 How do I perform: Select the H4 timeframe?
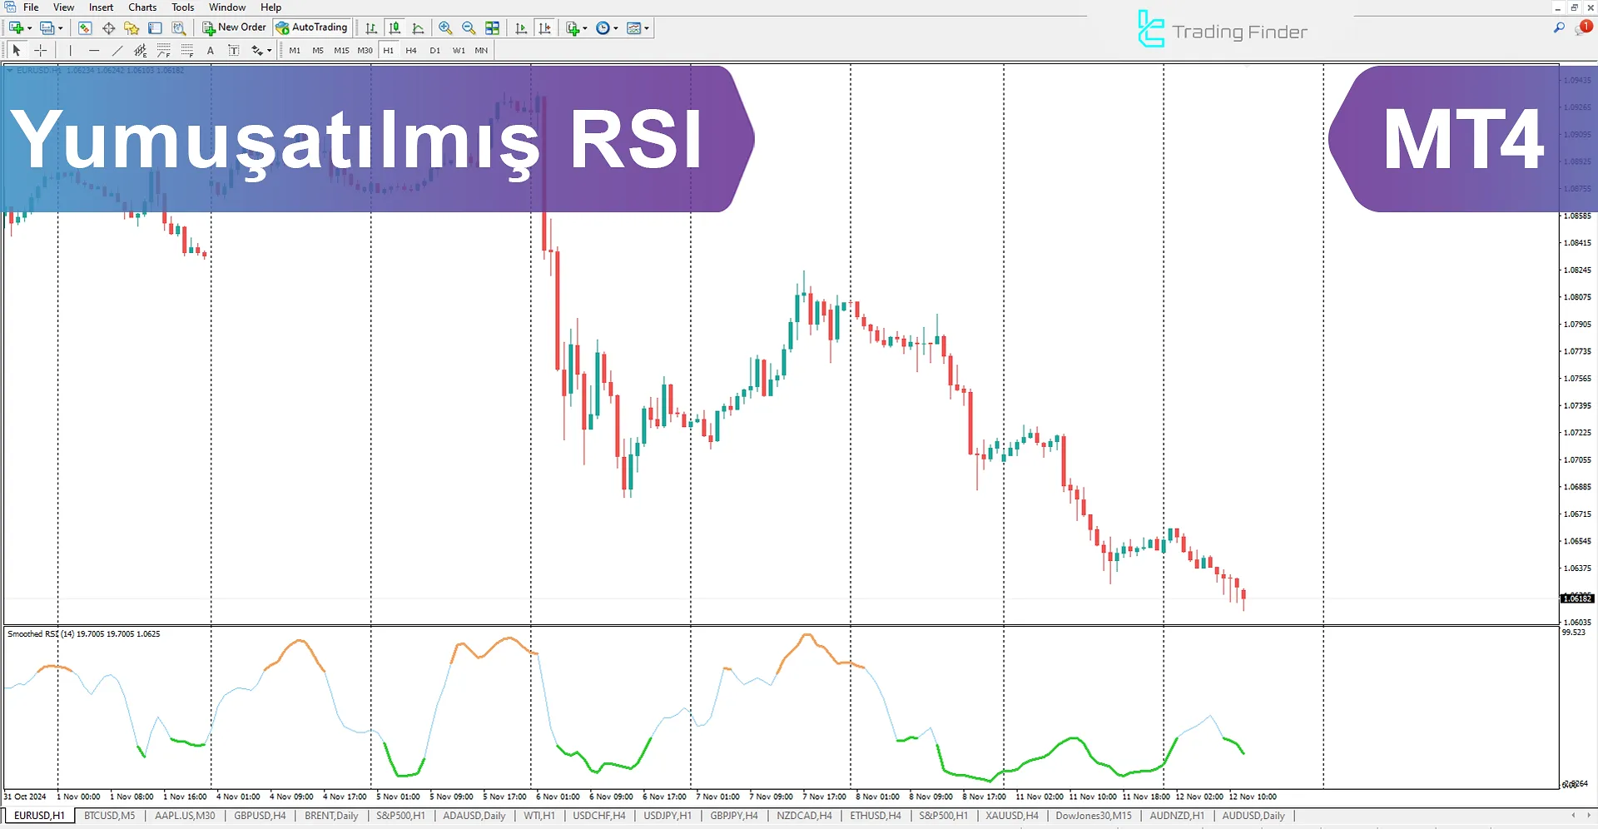pyautogui.click(x=410, y=50)
